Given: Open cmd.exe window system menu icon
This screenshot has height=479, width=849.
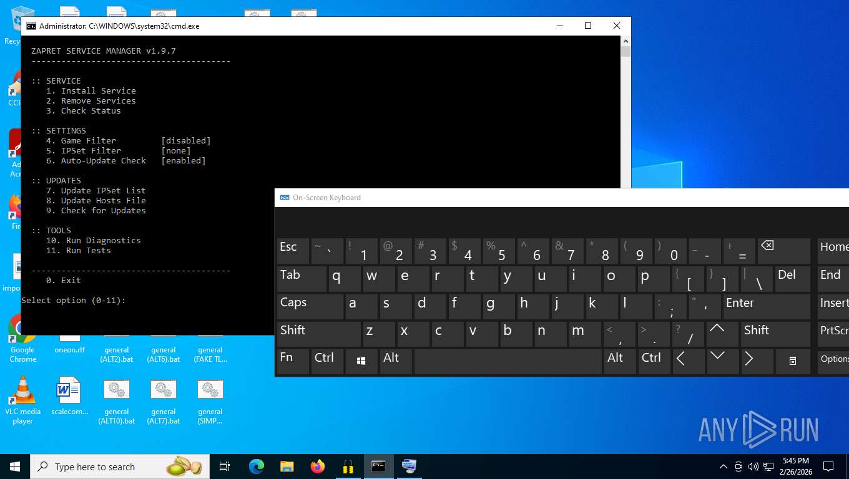Looking at the screenshot, I should pos(31,26).
